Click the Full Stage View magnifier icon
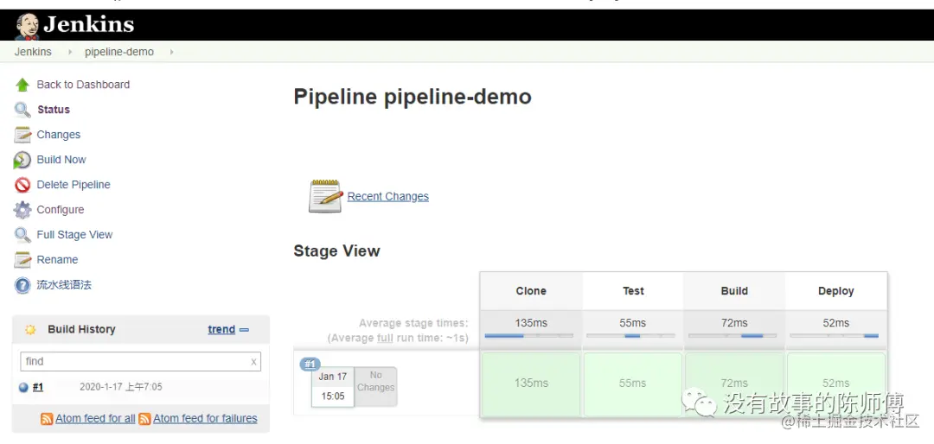The image size is (934, 444). (22, 235)
